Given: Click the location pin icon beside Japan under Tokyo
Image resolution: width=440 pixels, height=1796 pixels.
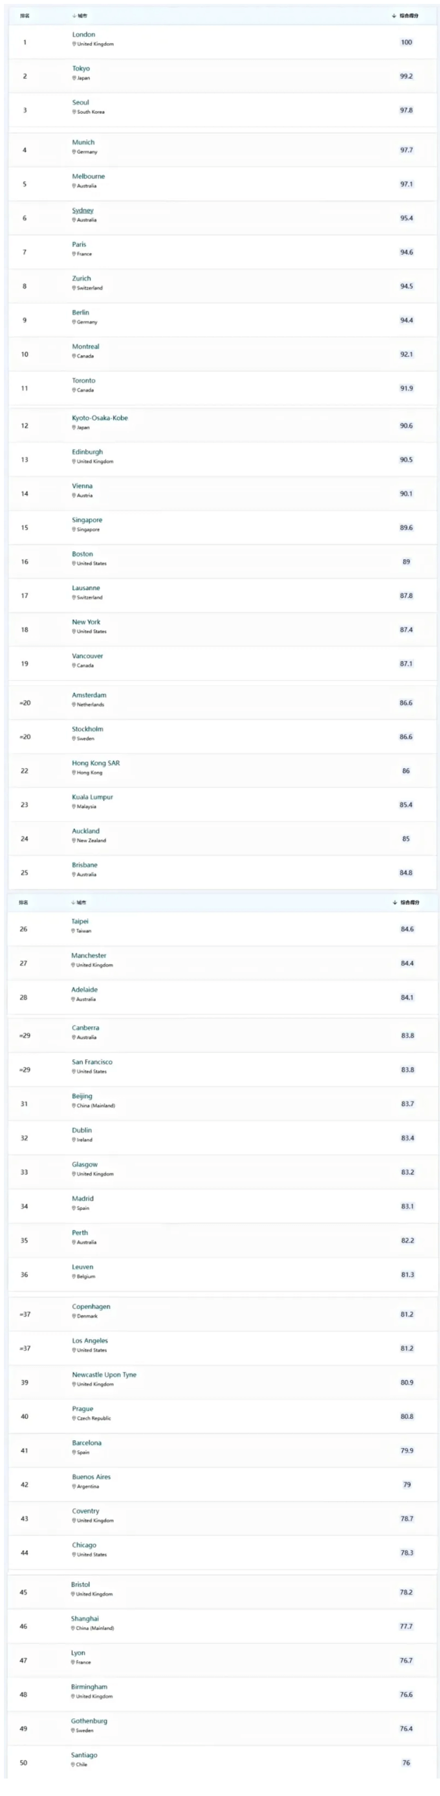Looking at the screenshot, I should click(74, 78).
